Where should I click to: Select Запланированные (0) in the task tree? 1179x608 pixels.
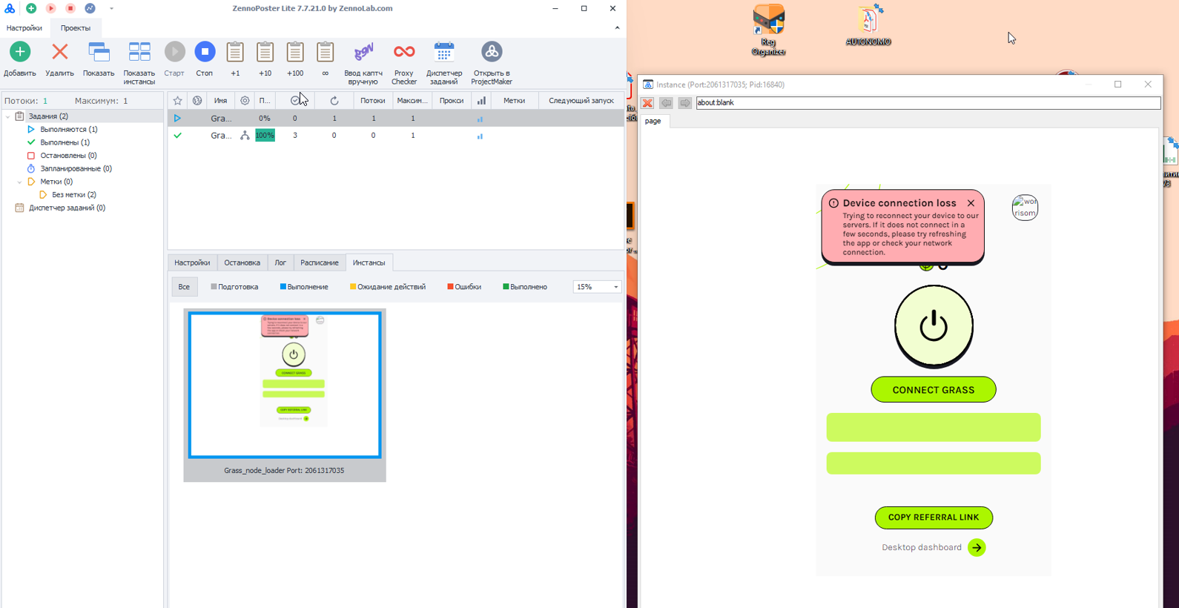tap(76, 169)
